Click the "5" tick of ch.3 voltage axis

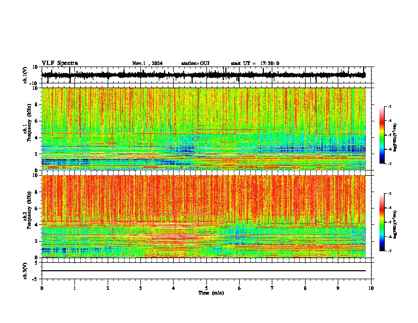coord(37,263)
